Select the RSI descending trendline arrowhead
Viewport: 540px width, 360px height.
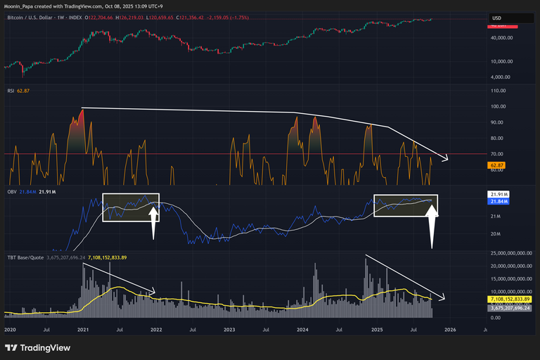[x=445, y=157]
